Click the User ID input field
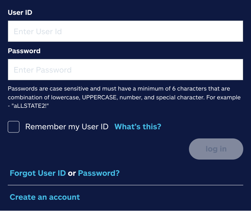 tap(125, 31)
